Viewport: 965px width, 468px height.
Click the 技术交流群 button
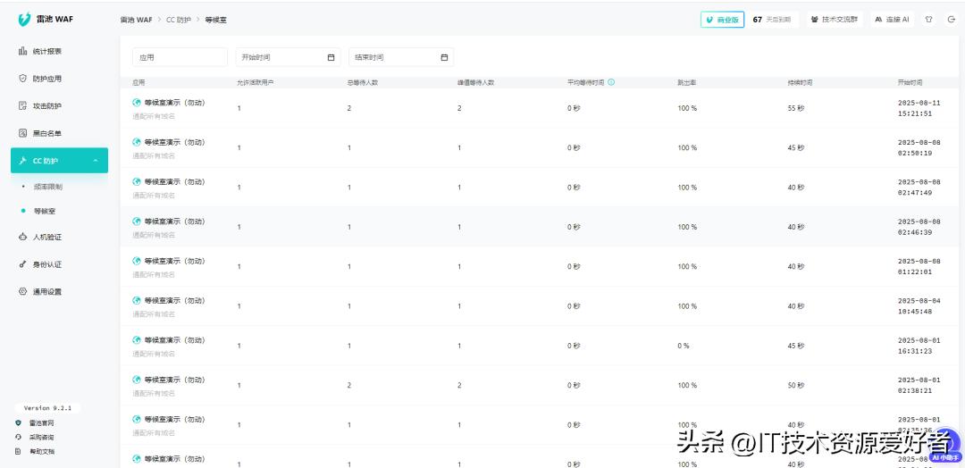click(835, 19)
